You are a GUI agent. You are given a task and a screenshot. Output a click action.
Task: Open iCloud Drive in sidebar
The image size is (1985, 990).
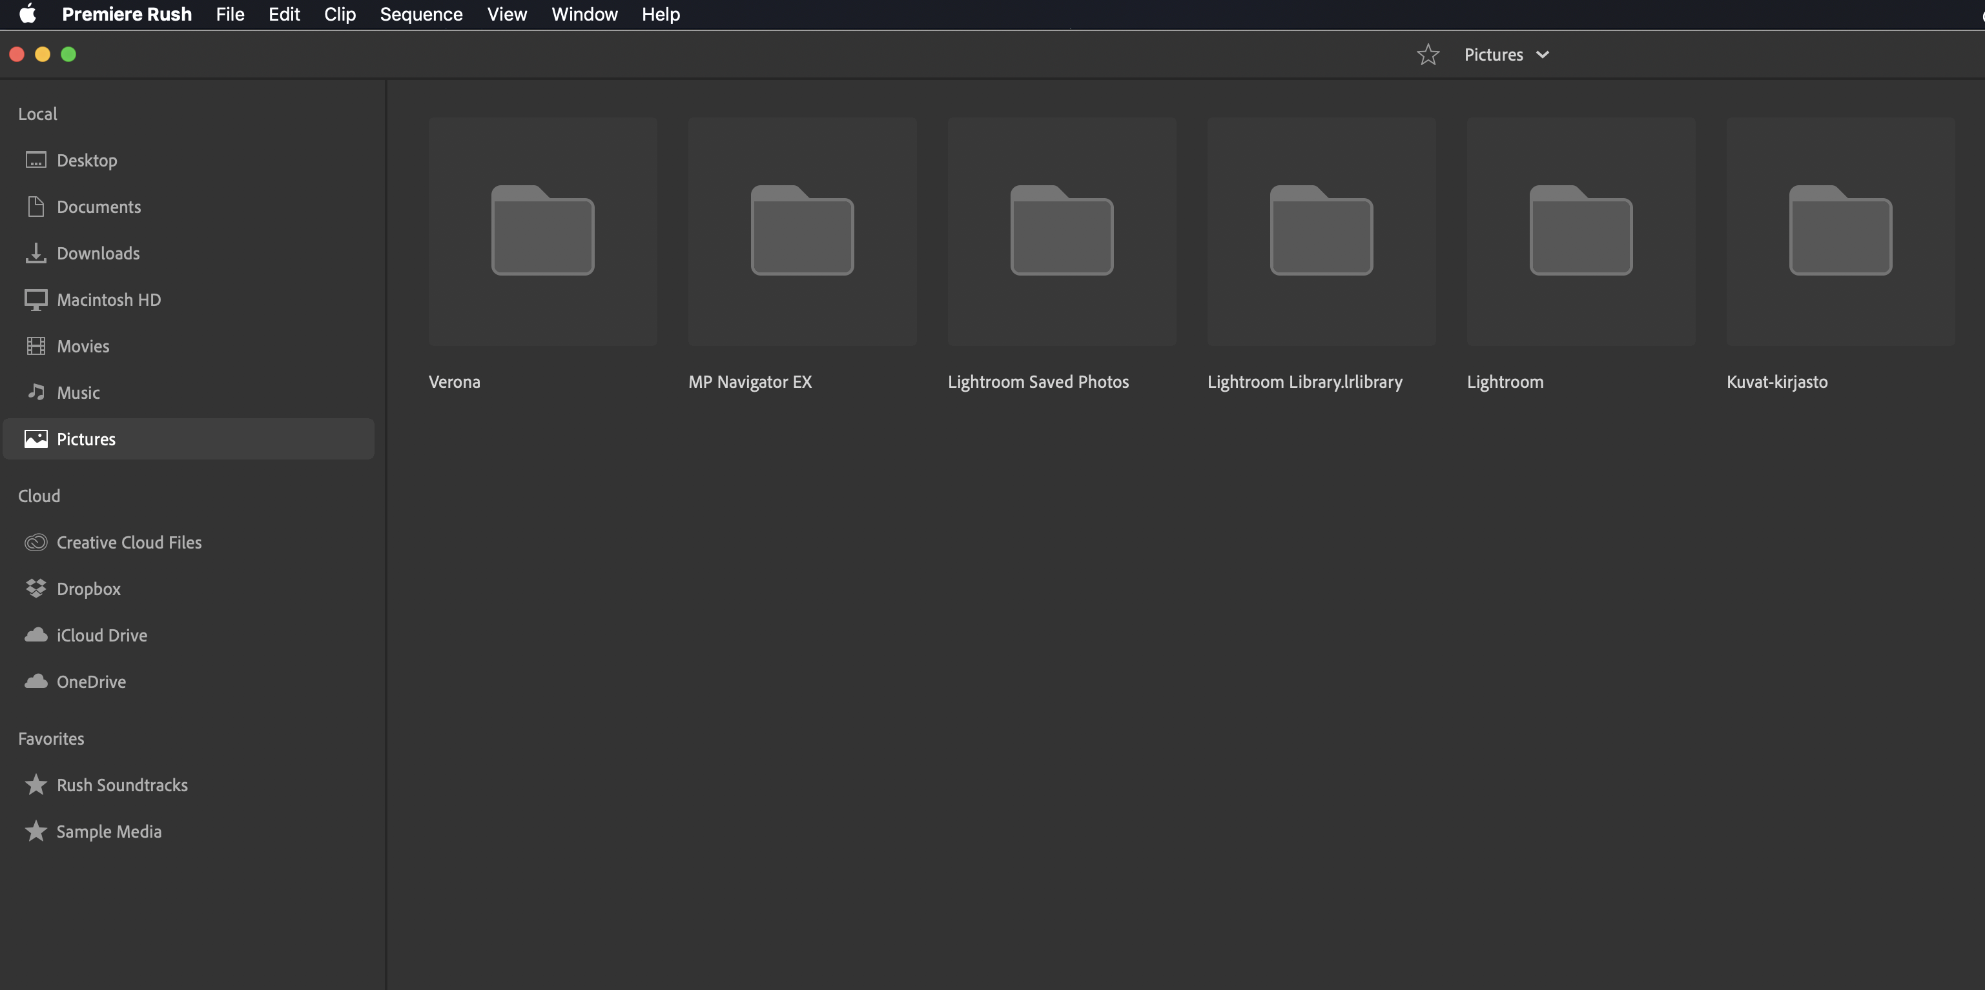pyautogui.click(x=101, y=635)
